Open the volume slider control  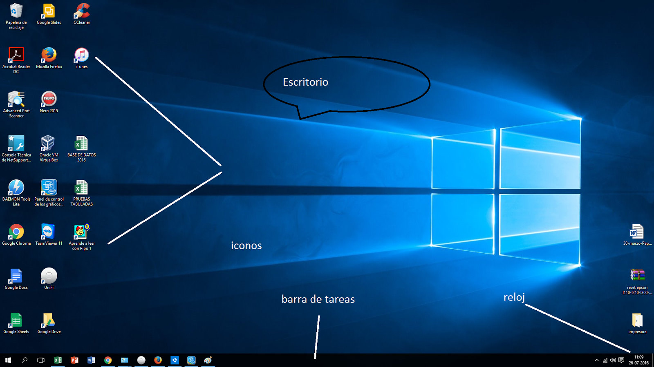coord(613,360)
